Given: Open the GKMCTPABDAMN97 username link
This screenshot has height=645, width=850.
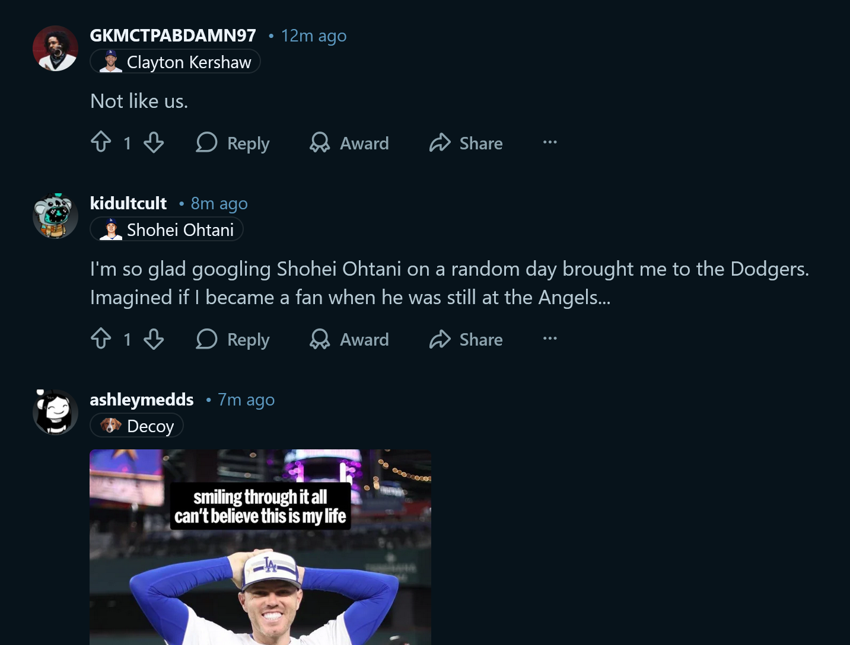Looking at the screenshot, I should pyautogui.click(x=173, y=36).
